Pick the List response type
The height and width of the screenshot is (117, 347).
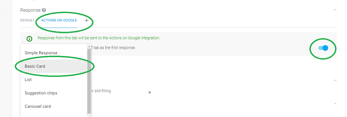coord(28,80)
